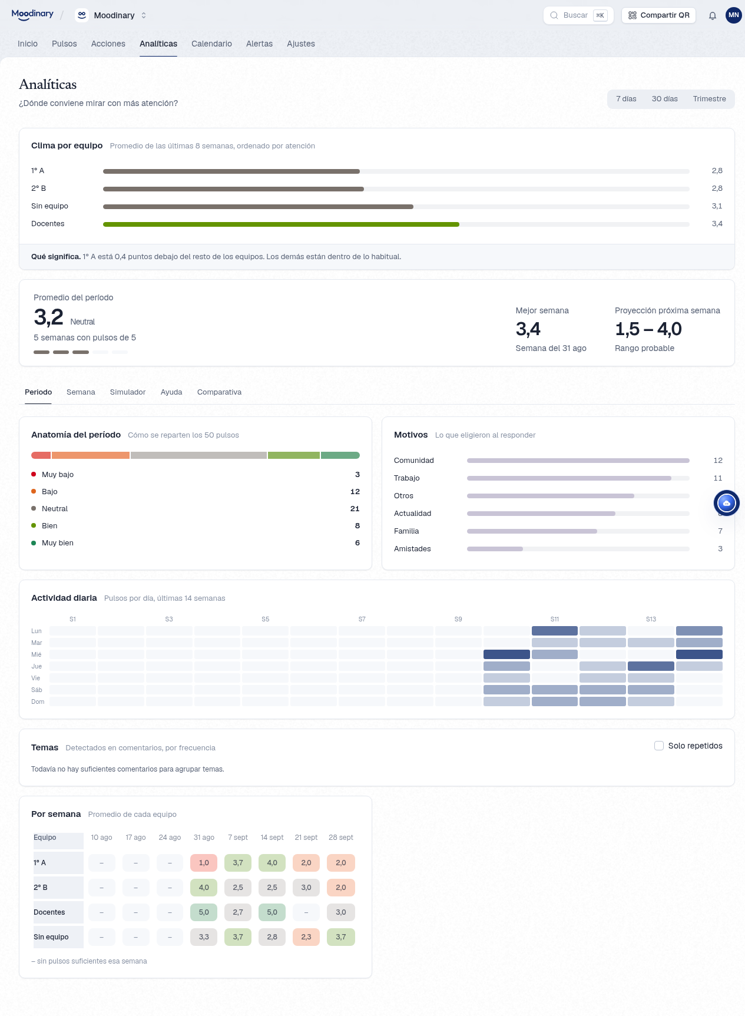The image size is (745, 1016).
Task: Click the Compartir QR button
Action: 658,15
